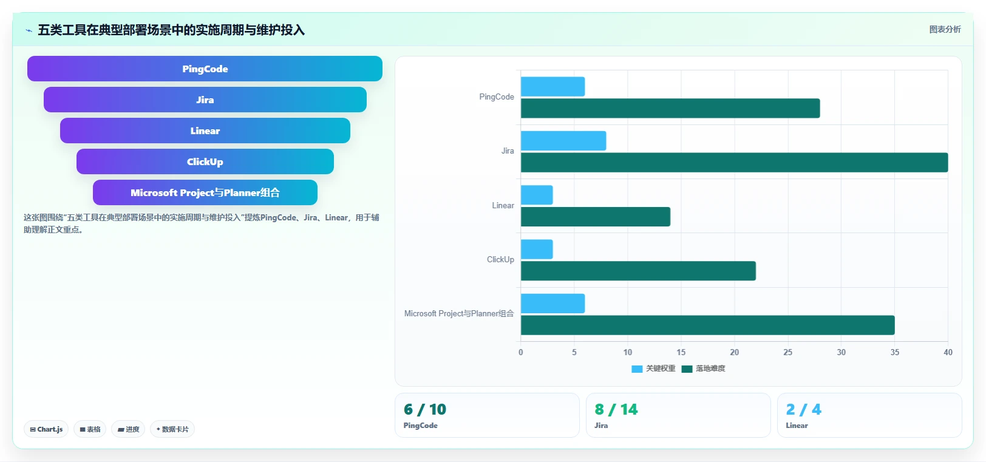Click the small icon beside the chart title
Screen dimensions: 986x462
click(x=29, y=30)
